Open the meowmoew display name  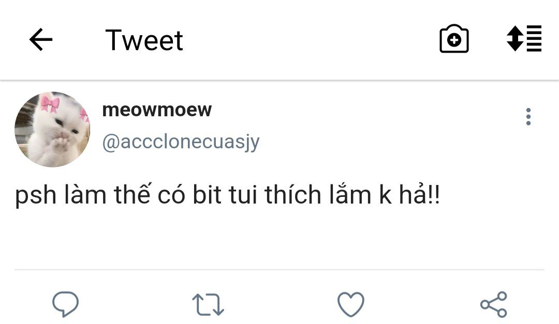pyautogui.click(x=157, y=110)
